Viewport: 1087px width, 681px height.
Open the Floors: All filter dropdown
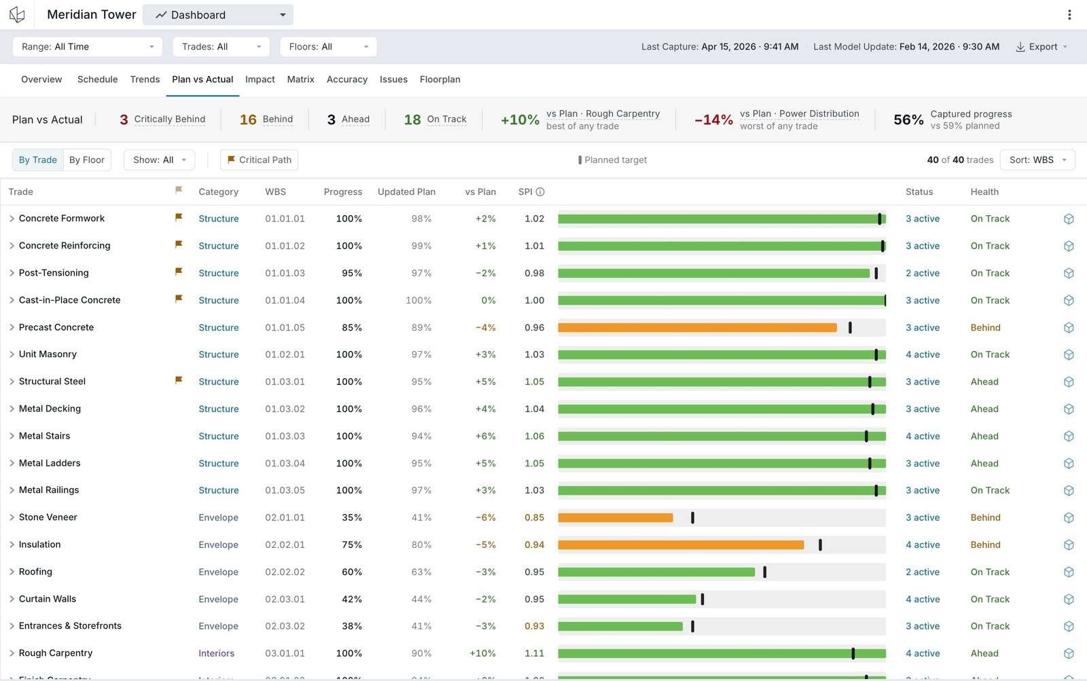[x=328, y=47]
